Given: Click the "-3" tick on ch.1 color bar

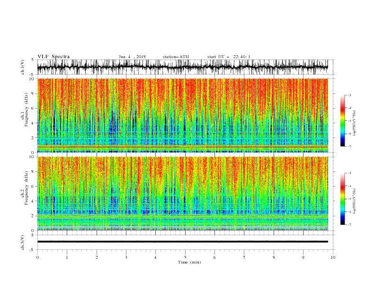Looking at the screenshot, I should tap(349, 95).
